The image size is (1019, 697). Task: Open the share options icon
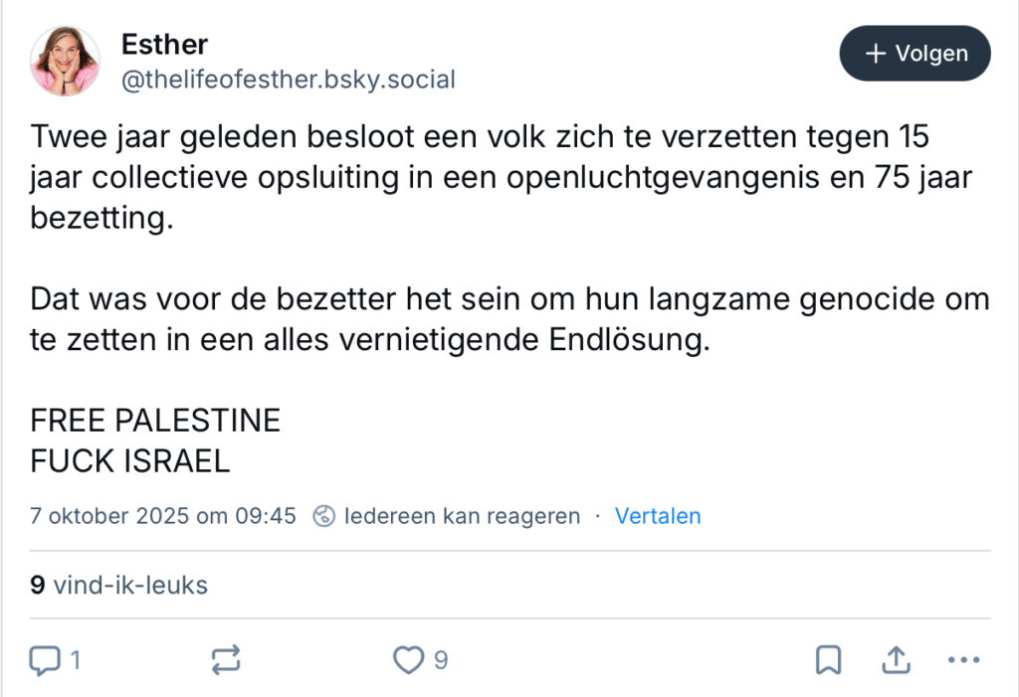point(895,659)
